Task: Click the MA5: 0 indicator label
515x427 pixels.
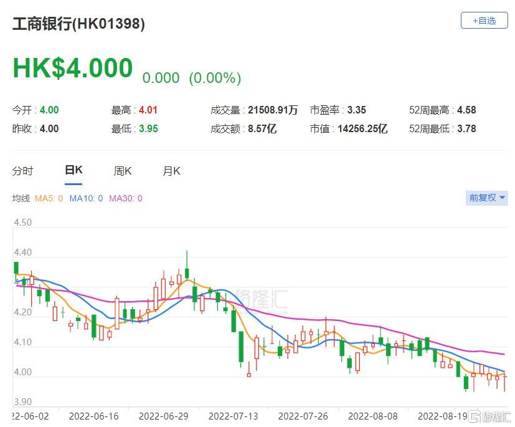Action: coord(49,198)
